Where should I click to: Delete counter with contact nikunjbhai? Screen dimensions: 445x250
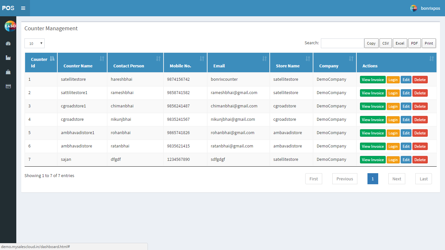(420, 120)
